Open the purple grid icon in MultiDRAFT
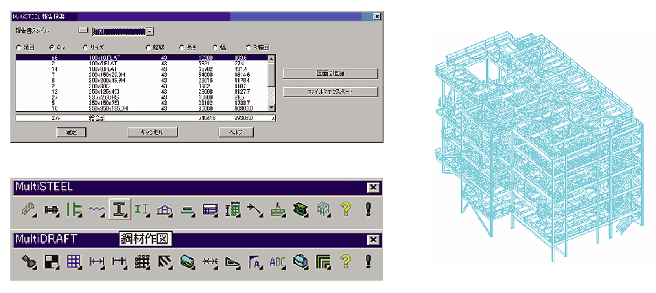Image resolution: width=656 pixels, height=293 pixels. coord(74,261)
